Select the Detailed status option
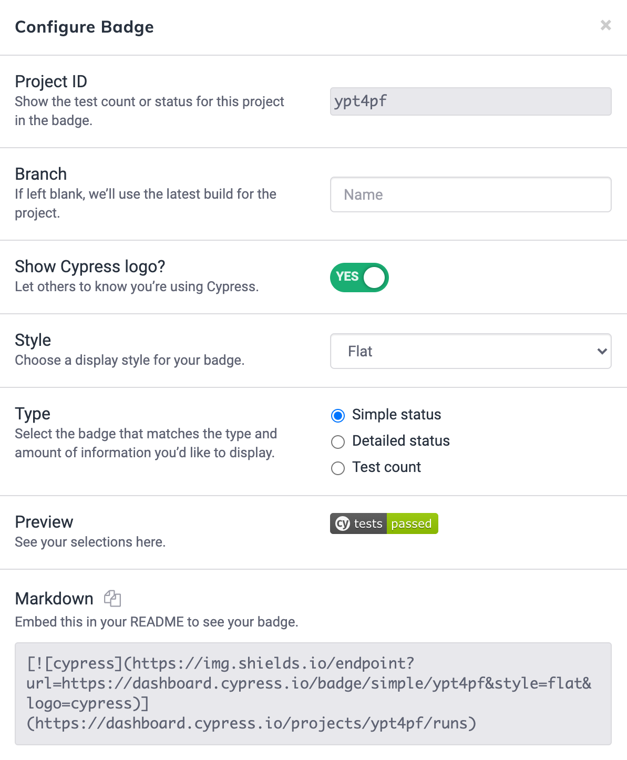 tap(338, 442)
